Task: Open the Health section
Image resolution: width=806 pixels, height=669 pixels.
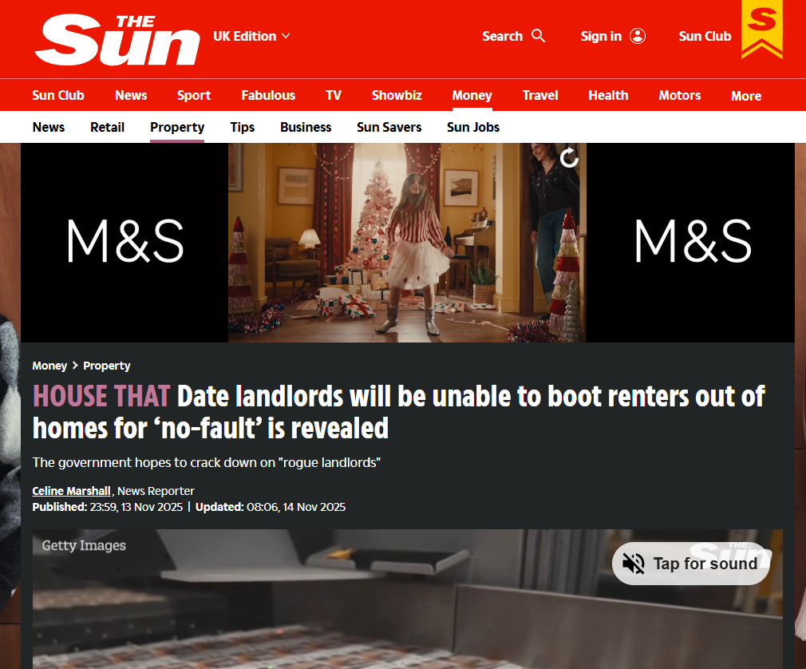Action: [x=608, y=95]
